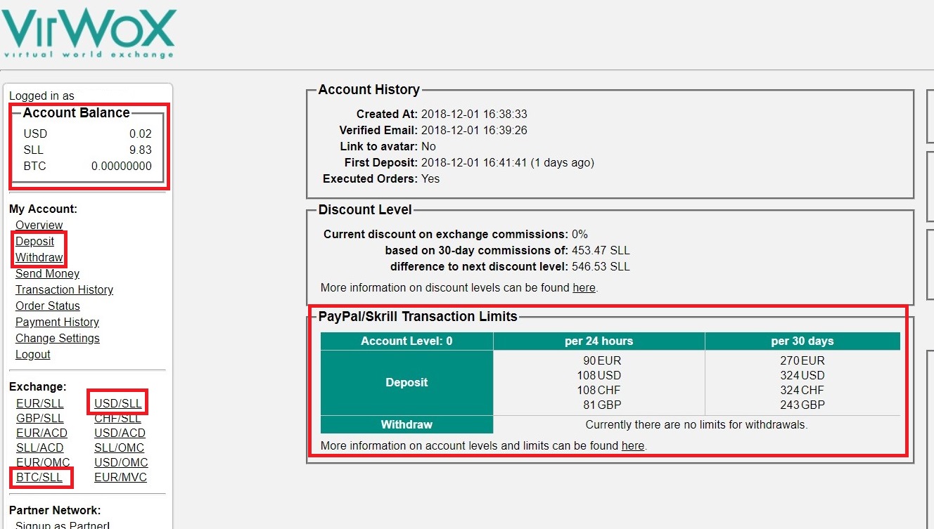Image resolution: width=934 pixels, height=529 pixels.
Task: Click the 108 CHF daily deposit limit
Action: [599, 391]
